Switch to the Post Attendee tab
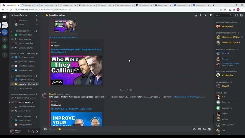245x138 pixels. click(201, 5)
